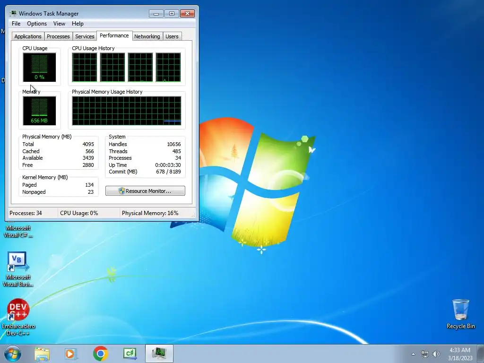484x363 pixels.
Task: Close the Task Manager window
Action: coord(187,13)
